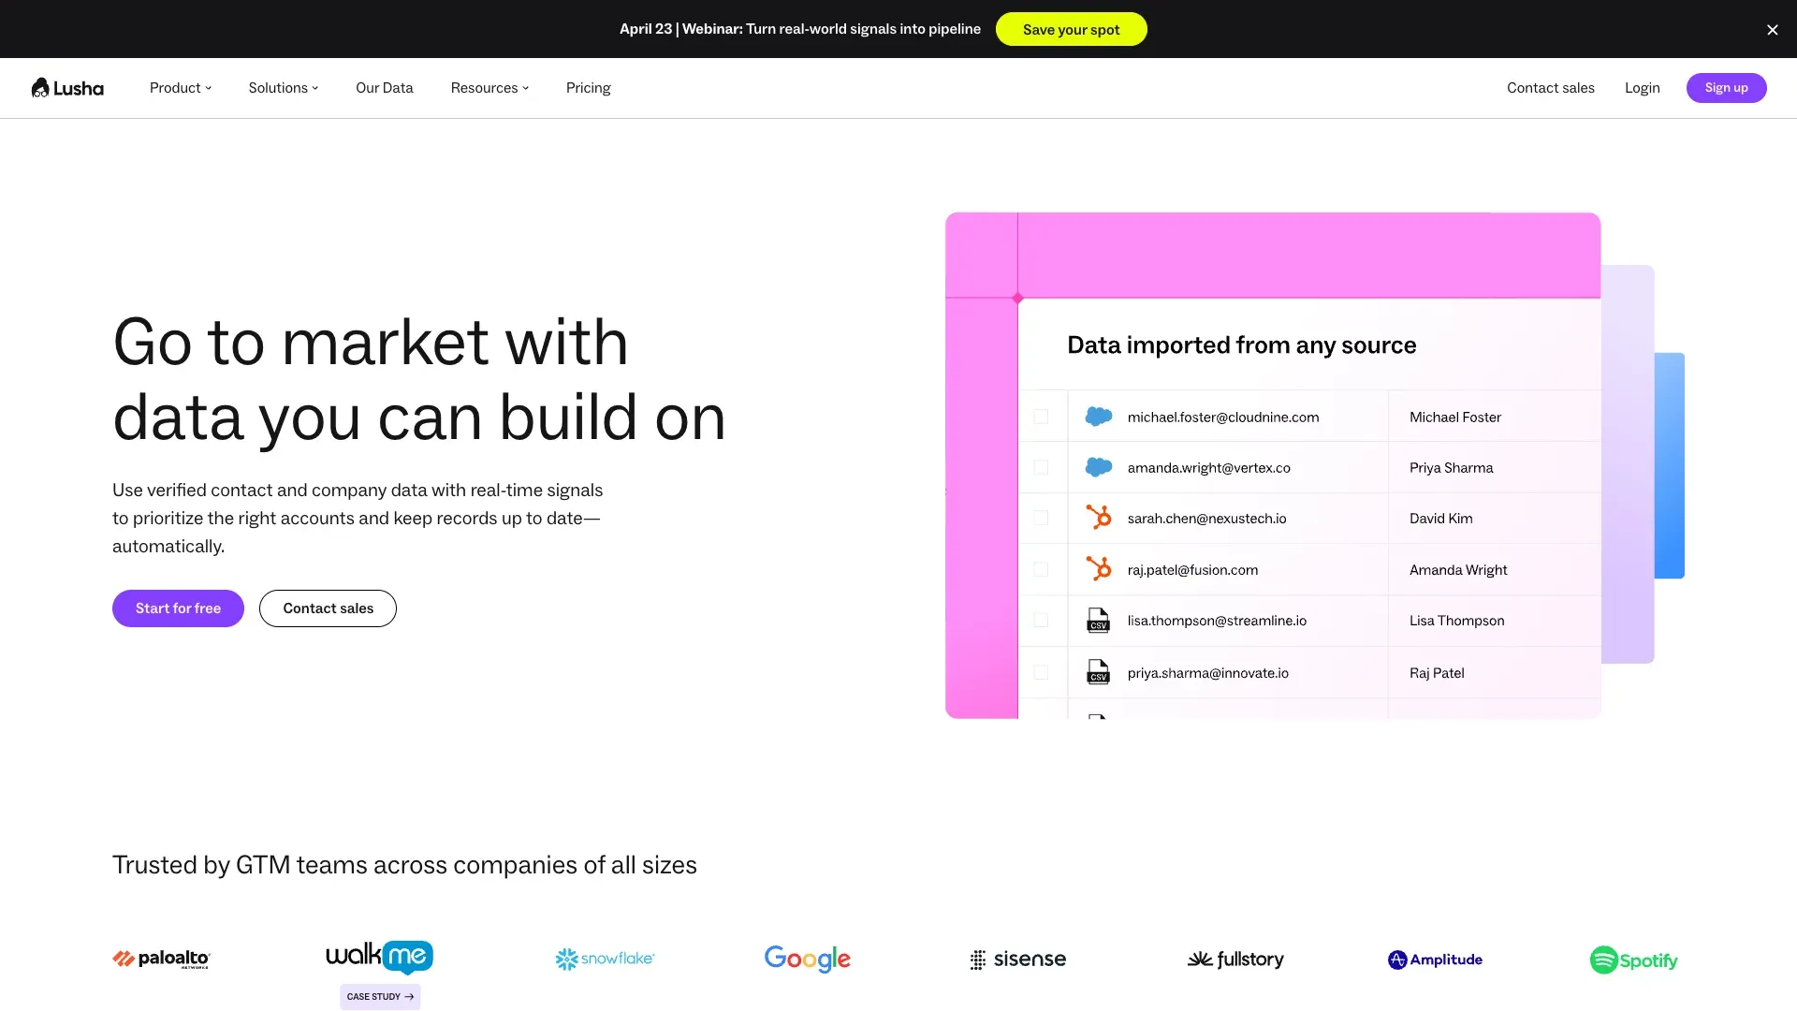Check the box for michael.foster@cloudnine.com row
Image resolution: width=1797 pixels, height=1011 pixels.
(x=1041, y=417)
